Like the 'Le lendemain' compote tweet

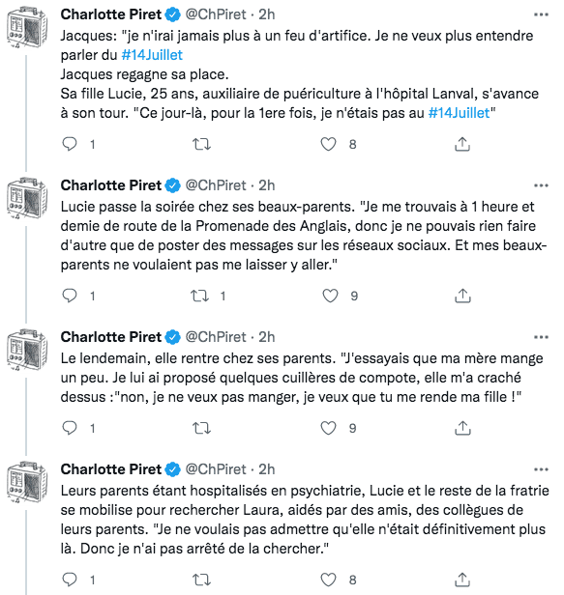click(x=328, y=428)
